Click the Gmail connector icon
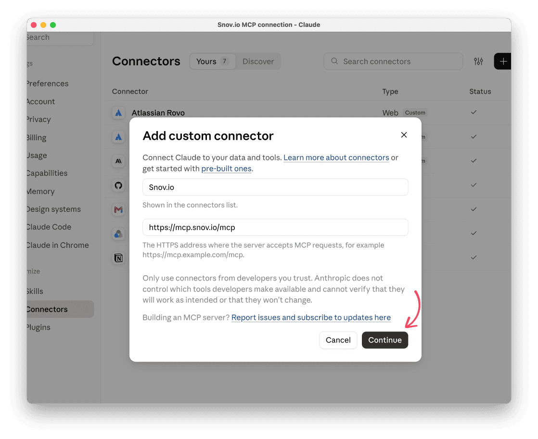The width and height of the screenshot is (538, 439). click(118, 209)
